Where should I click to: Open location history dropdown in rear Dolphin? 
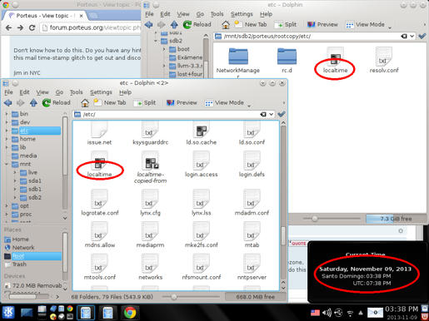[412, 37]
